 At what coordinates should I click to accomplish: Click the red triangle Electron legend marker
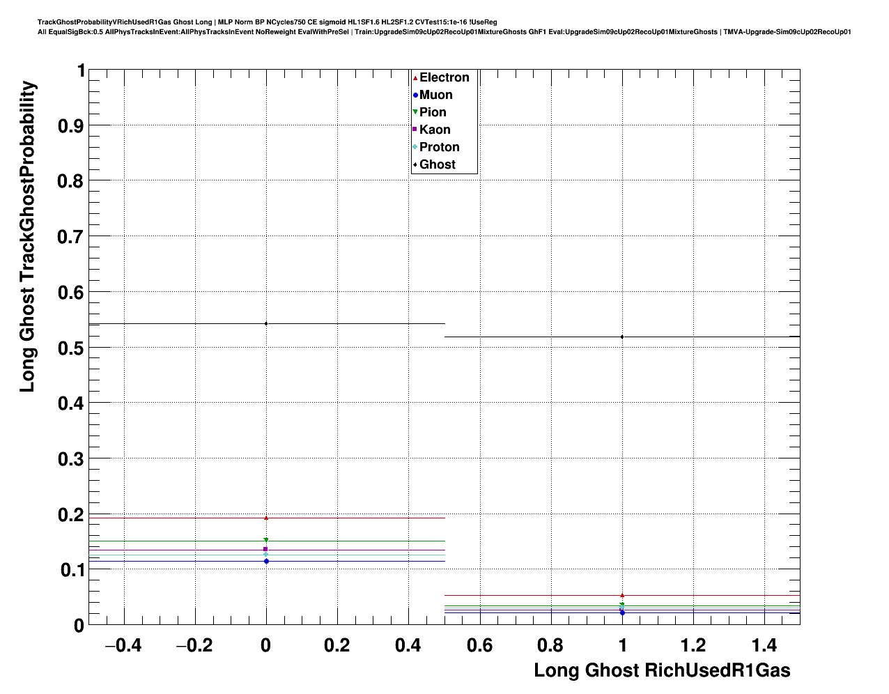point(415,78)
